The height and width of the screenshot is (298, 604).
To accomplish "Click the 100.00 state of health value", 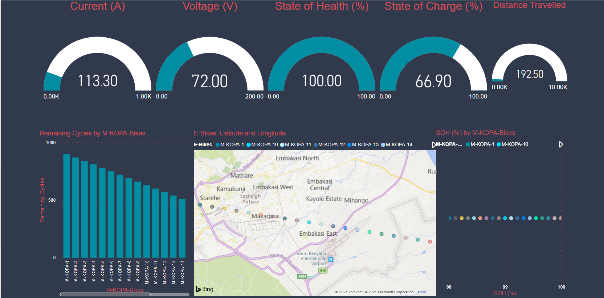I will point(322,81).
